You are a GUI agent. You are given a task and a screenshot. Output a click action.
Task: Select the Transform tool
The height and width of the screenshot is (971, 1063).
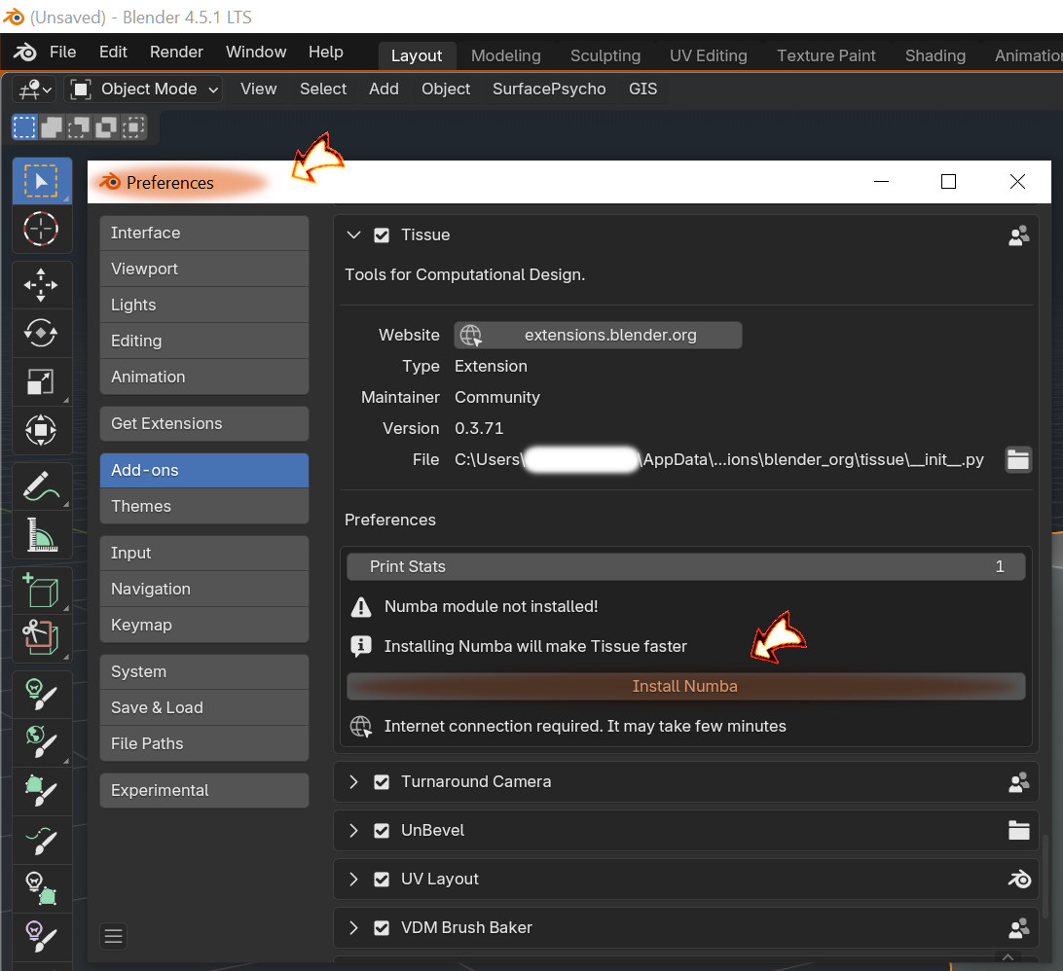pos(41,430)
